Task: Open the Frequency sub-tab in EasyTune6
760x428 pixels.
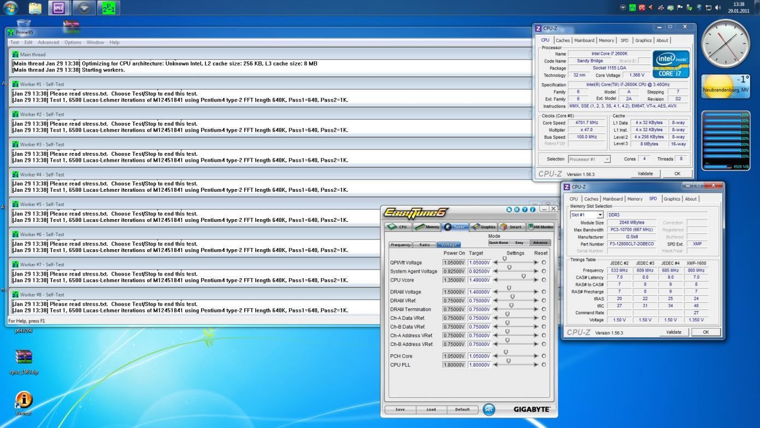Action: tap(400, 245)
